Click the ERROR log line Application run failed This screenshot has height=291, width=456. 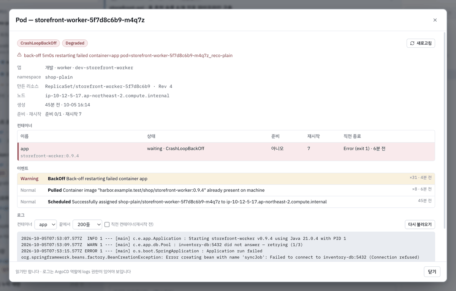point(142,251)
